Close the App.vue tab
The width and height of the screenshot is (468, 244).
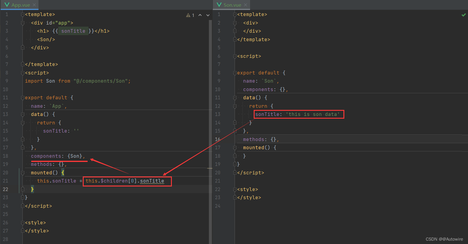[34, 5]
